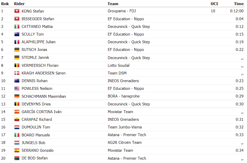
Task: Click the New Zealand flag by SCULLY Tom
Action: point(17,34)
